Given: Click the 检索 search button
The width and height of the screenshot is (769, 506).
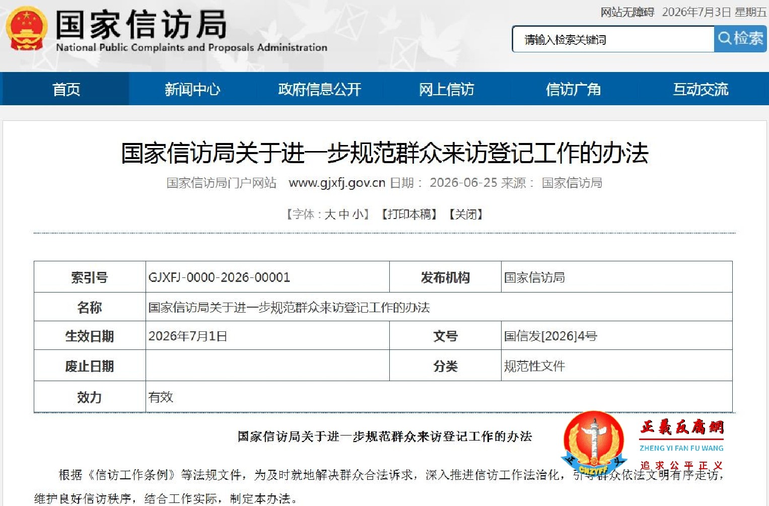Looking at the screenshot, I should 740,39.
